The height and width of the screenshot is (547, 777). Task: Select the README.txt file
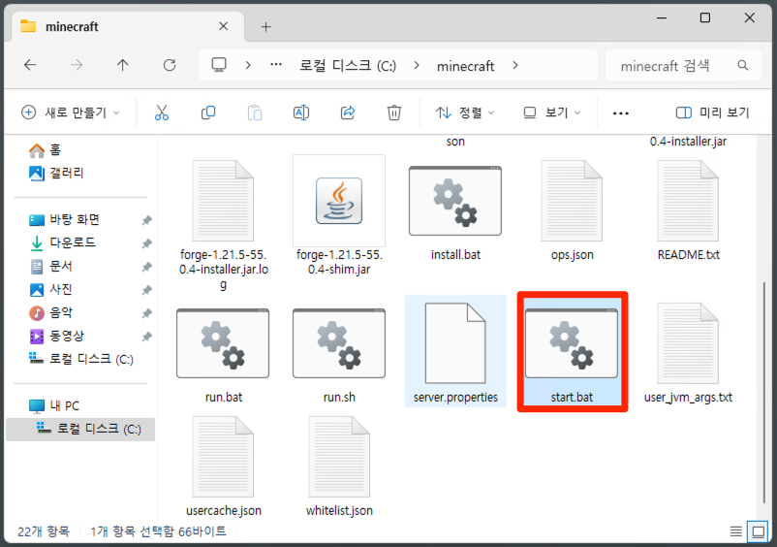(x=688, y=210)
